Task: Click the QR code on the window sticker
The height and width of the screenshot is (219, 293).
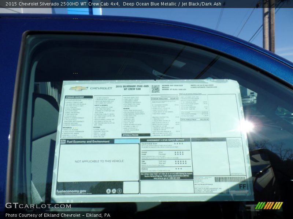Action: 155,88
